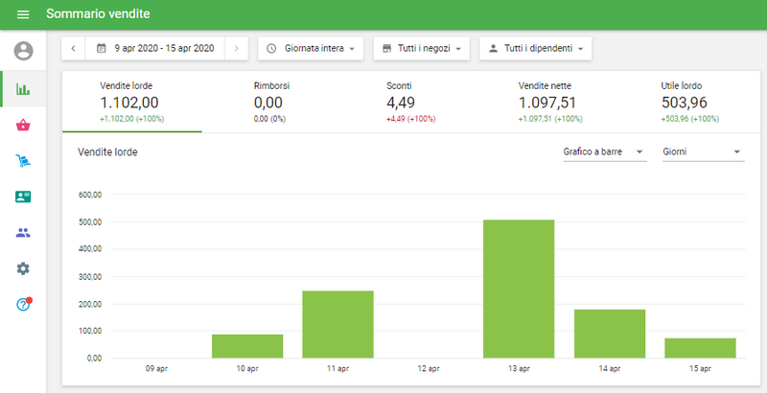Expand the Tutti i negozi dropdown
767x393 pixels.
click(421, 48)
